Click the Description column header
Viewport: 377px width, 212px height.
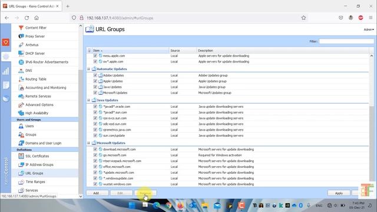283,51
